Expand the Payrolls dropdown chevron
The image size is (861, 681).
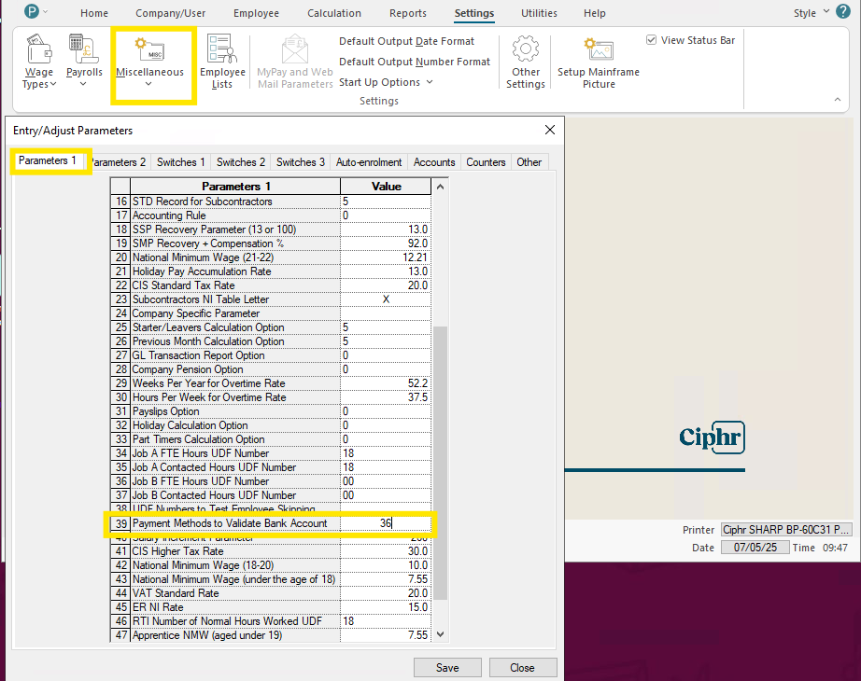coord(83,84)
